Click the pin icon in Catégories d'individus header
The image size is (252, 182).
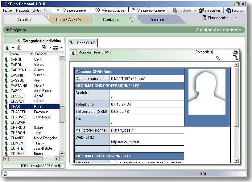19,41
